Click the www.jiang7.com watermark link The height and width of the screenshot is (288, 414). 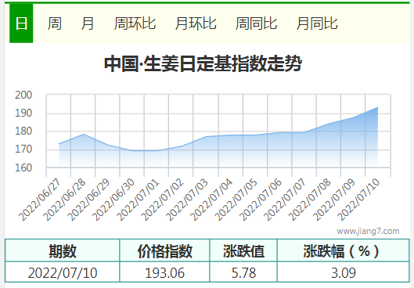tap(368, 231)
